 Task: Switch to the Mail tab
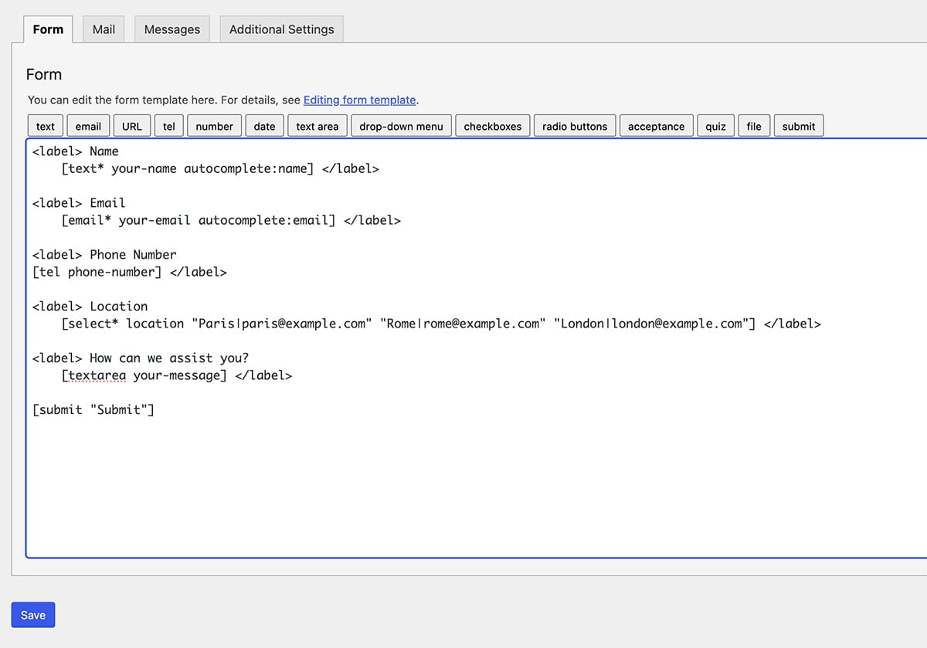(x=104, y=29)
